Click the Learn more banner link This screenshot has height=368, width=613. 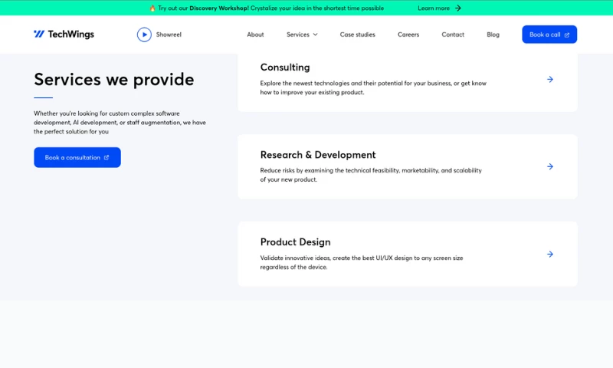coord(434,8)
